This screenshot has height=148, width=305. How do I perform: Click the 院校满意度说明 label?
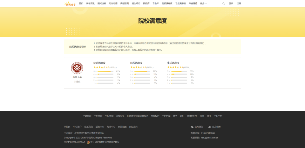point(78,47)
